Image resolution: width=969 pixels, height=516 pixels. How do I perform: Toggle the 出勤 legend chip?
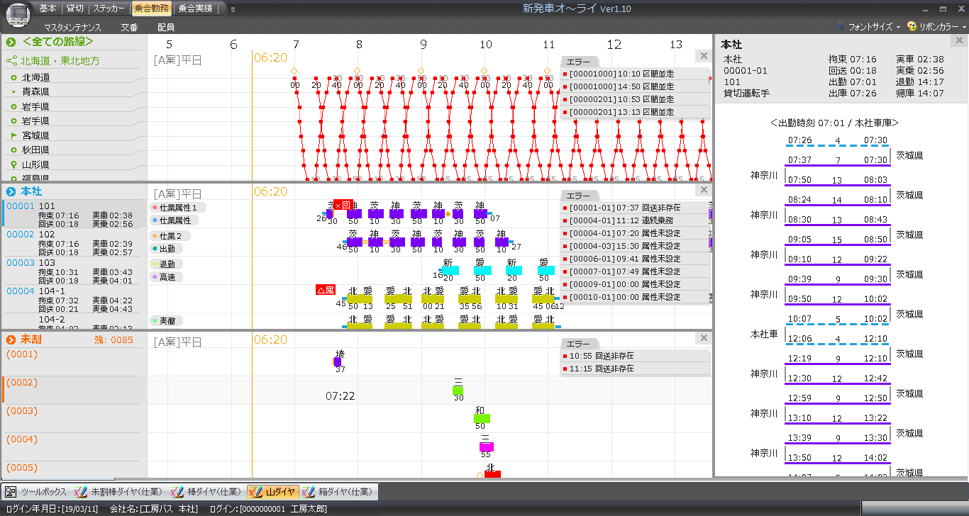click(166, 249)
